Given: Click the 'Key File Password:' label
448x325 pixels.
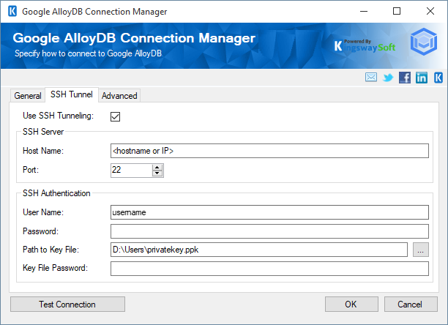Looking at the screenshot, I should tap(56, 268).
